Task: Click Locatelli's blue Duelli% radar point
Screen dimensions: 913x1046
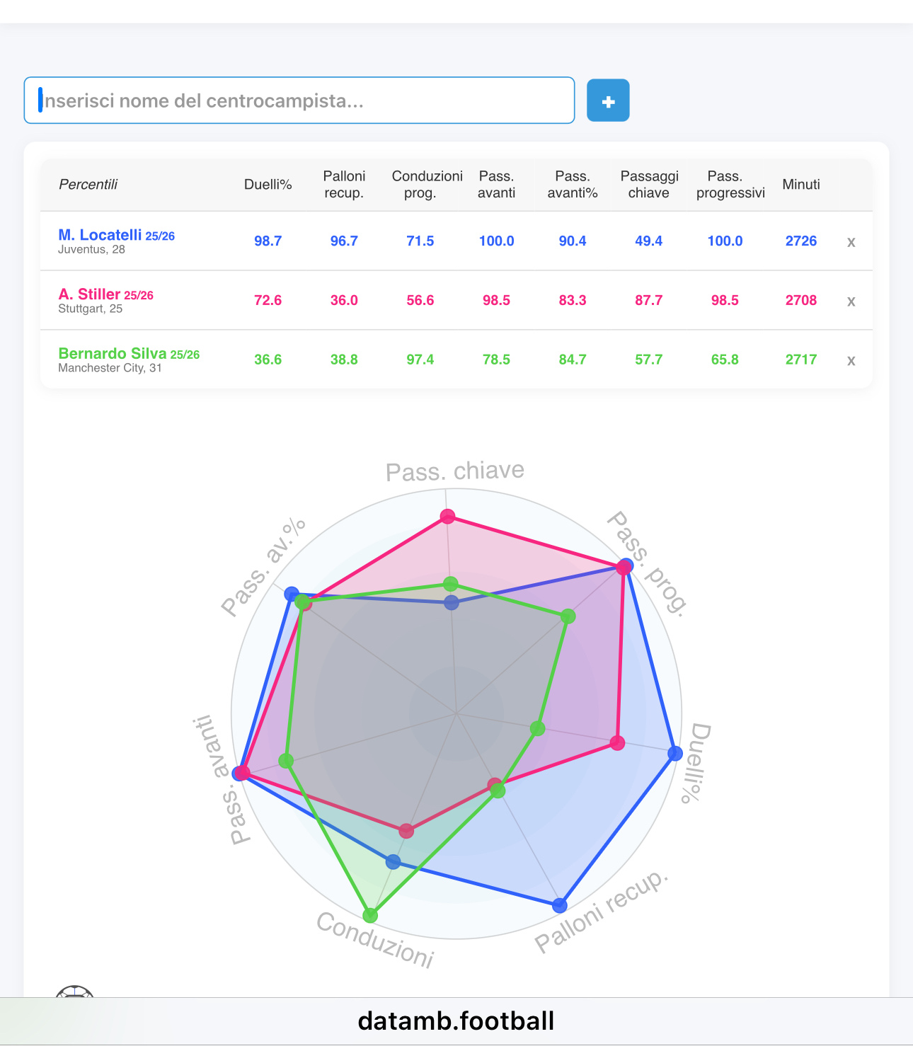Action: tap(675, 754)
